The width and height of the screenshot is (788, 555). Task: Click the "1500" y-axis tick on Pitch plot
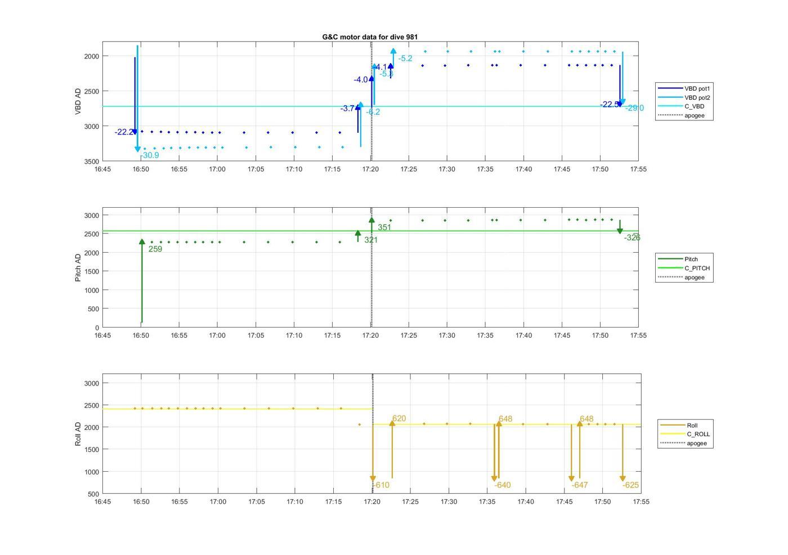91,272
